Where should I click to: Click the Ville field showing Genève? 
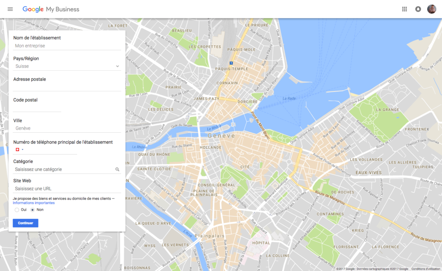(67, 128)
